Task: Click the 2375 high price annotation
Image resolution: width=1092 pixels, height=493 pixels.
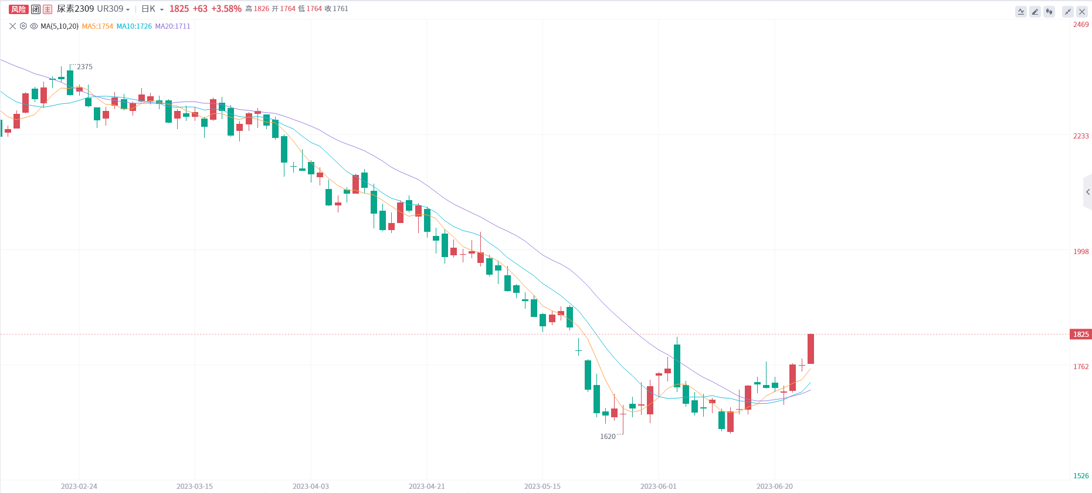Action: tap(84, 66)
